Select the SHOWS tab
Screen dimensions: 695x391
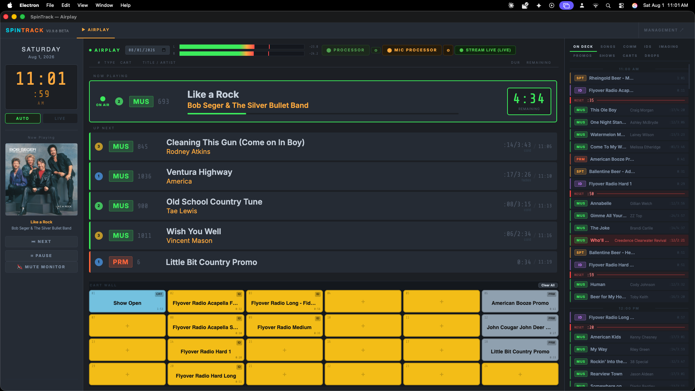(607, 56)
